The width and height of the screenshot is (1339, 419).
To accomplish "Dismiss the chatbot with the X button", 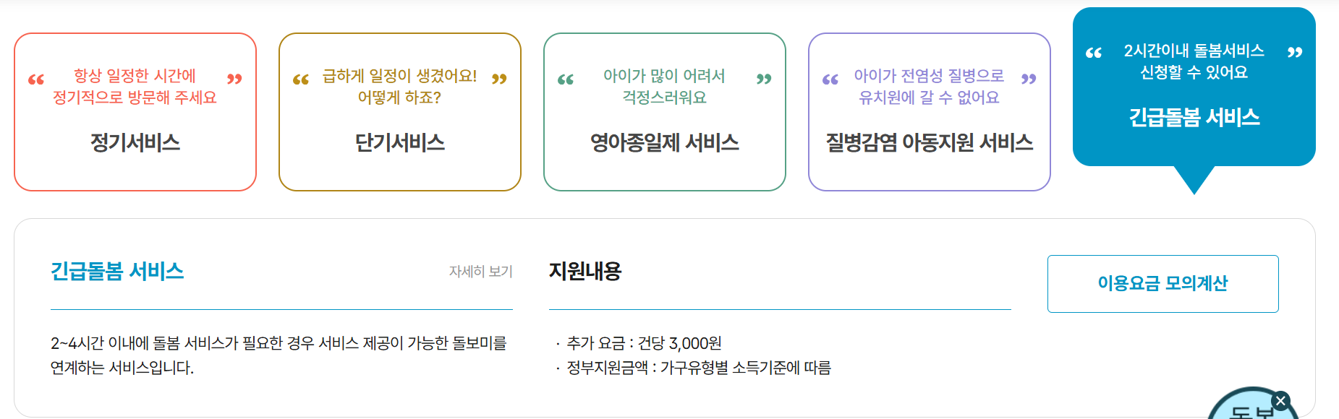I will pyautogui.click(x=1282, y=399).
